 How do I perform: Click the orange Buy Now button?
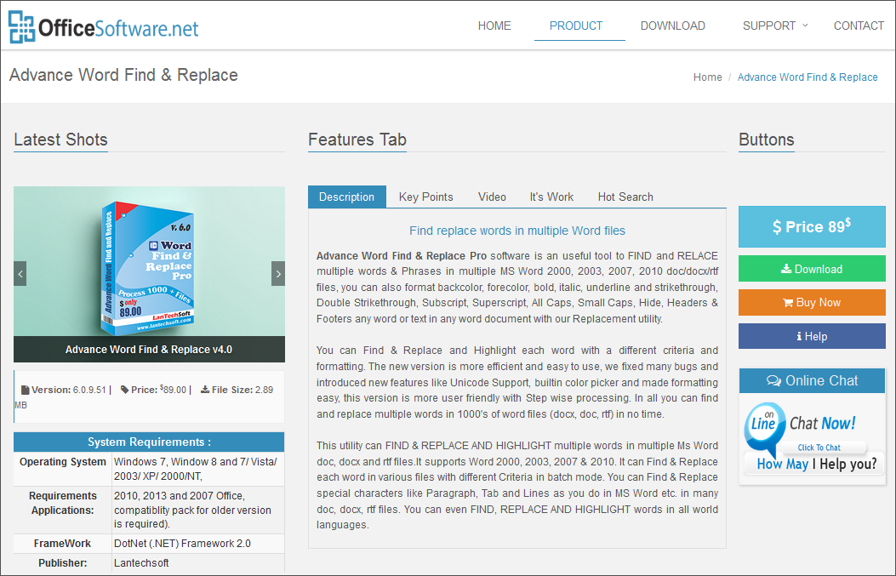[812, 302]
